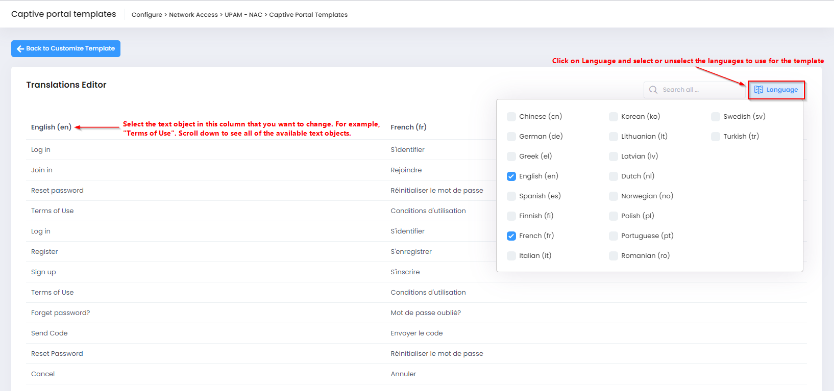This screenshot has width=834, height=391.
Task: Uncheck the English (en) checkbox
Action: pos(511,176)
